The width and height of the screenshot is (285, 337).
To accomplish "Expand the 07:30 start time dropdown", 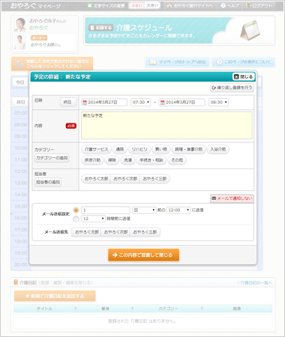I will [141, 103].
